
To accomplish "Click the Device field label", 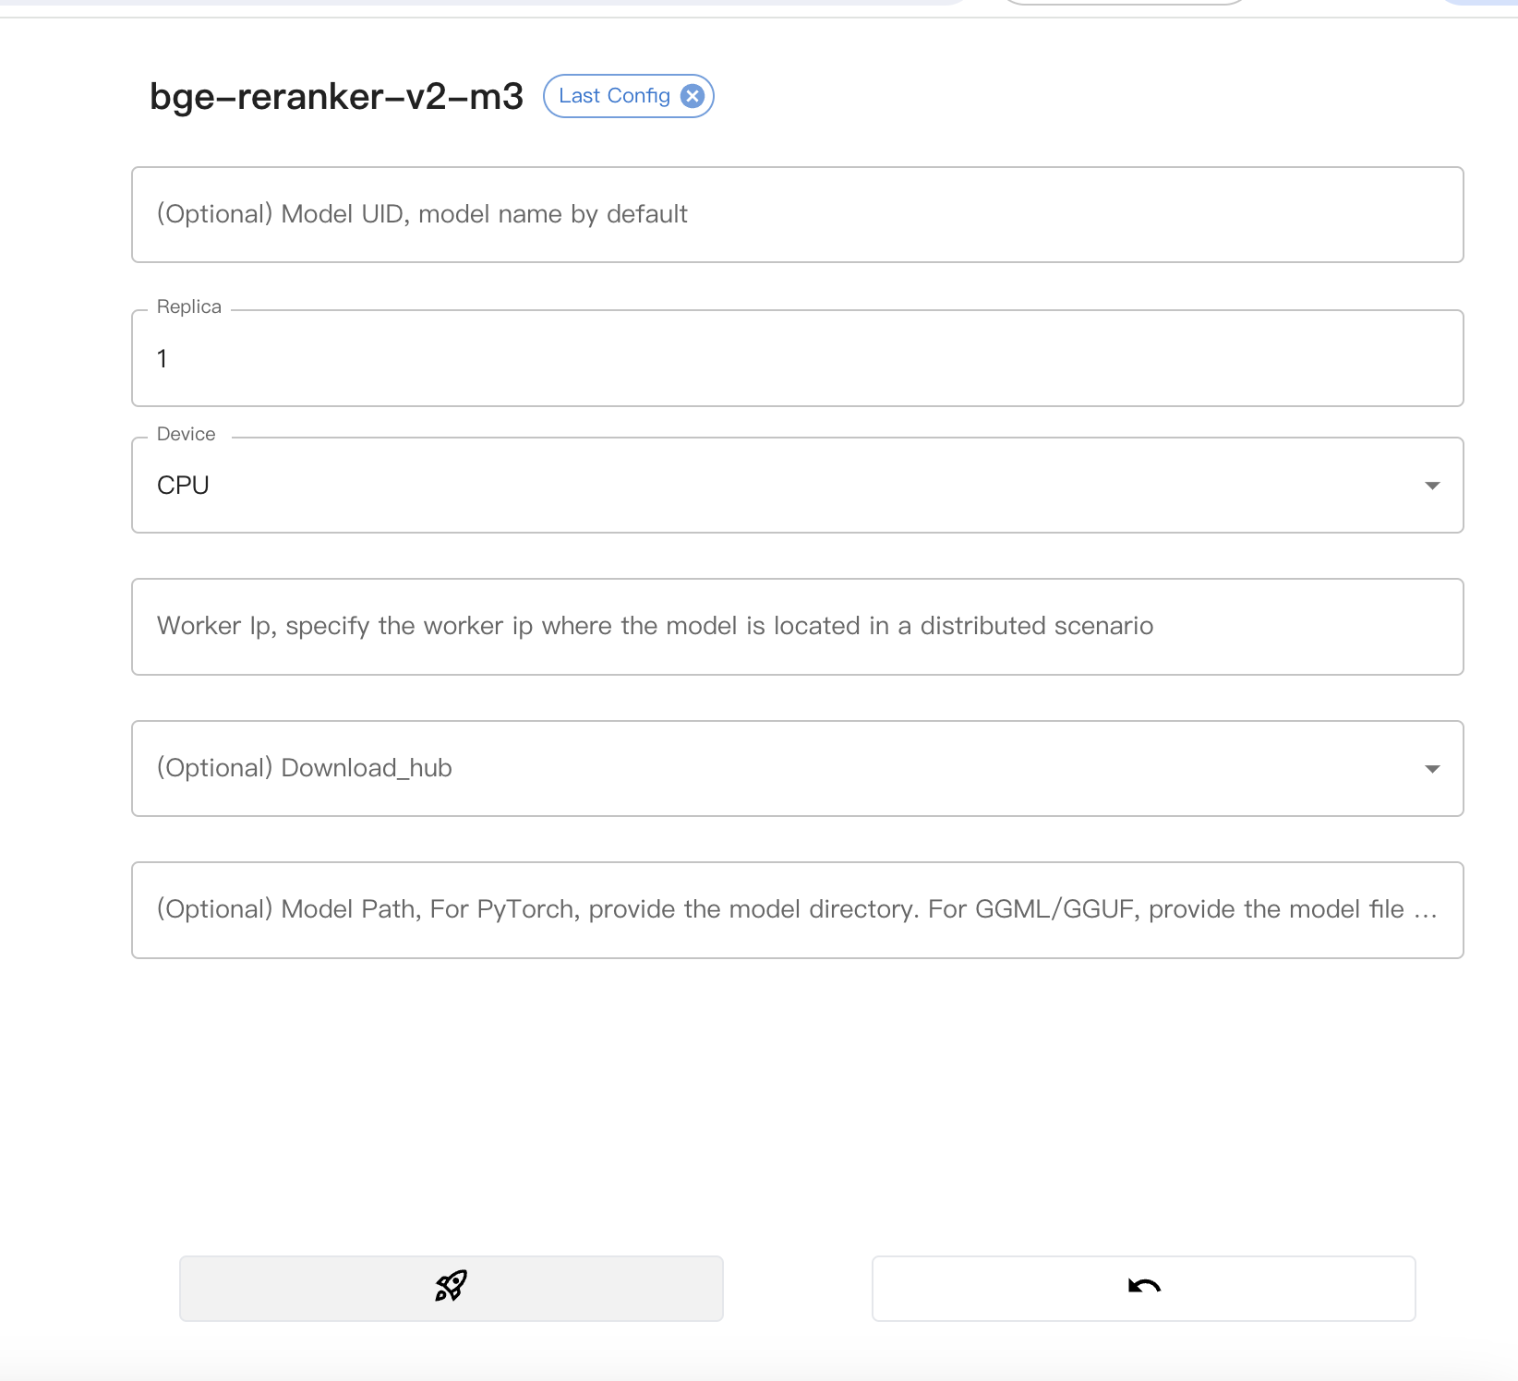I will tap(187, 435).
